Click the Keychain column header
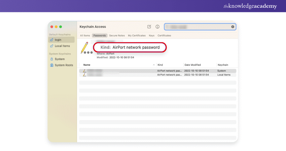 [223, 65]
